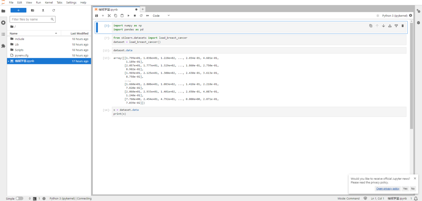Click Open privacy policy link
Viewport: 422px width, 201px height.
[388, 189]
